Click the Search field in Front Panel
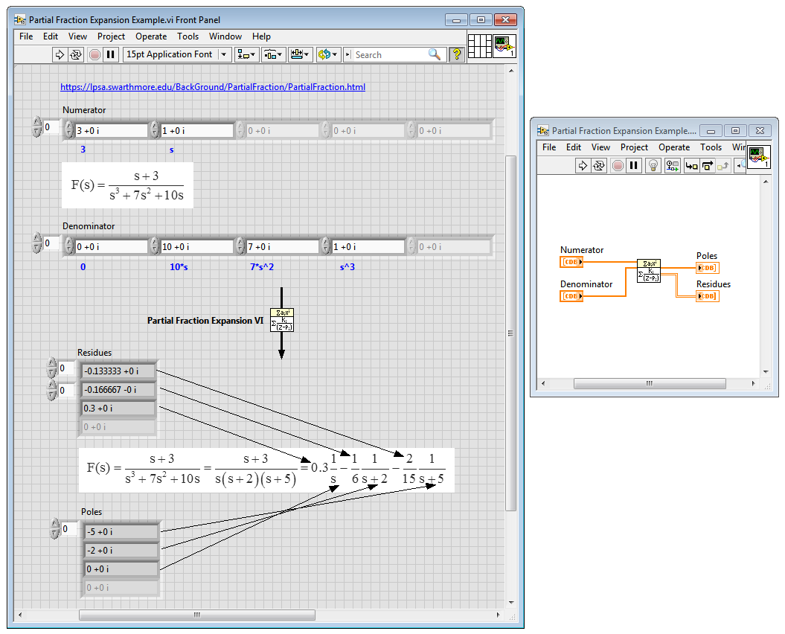Screen dimensions: 785x634 pos(391,55)
